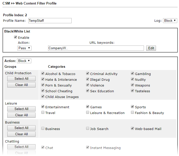Click the Profile Name text field

(x=50, y=20)
